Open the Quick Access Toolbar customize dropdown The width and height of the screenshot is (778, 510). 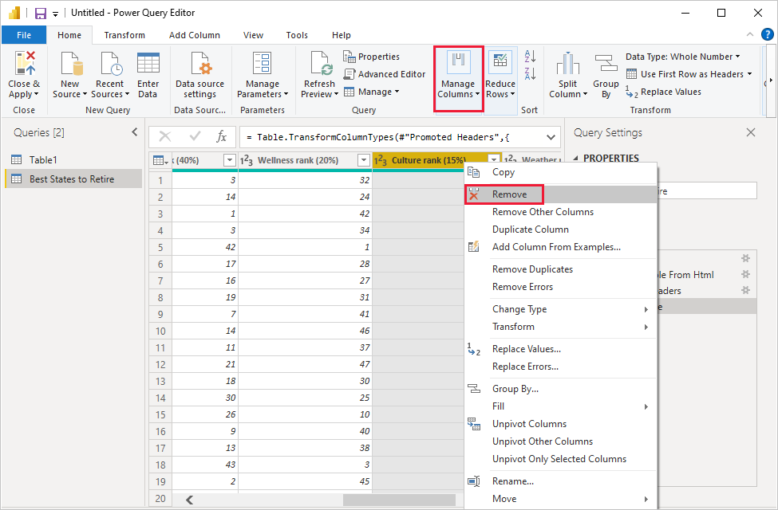pos(56,14)
